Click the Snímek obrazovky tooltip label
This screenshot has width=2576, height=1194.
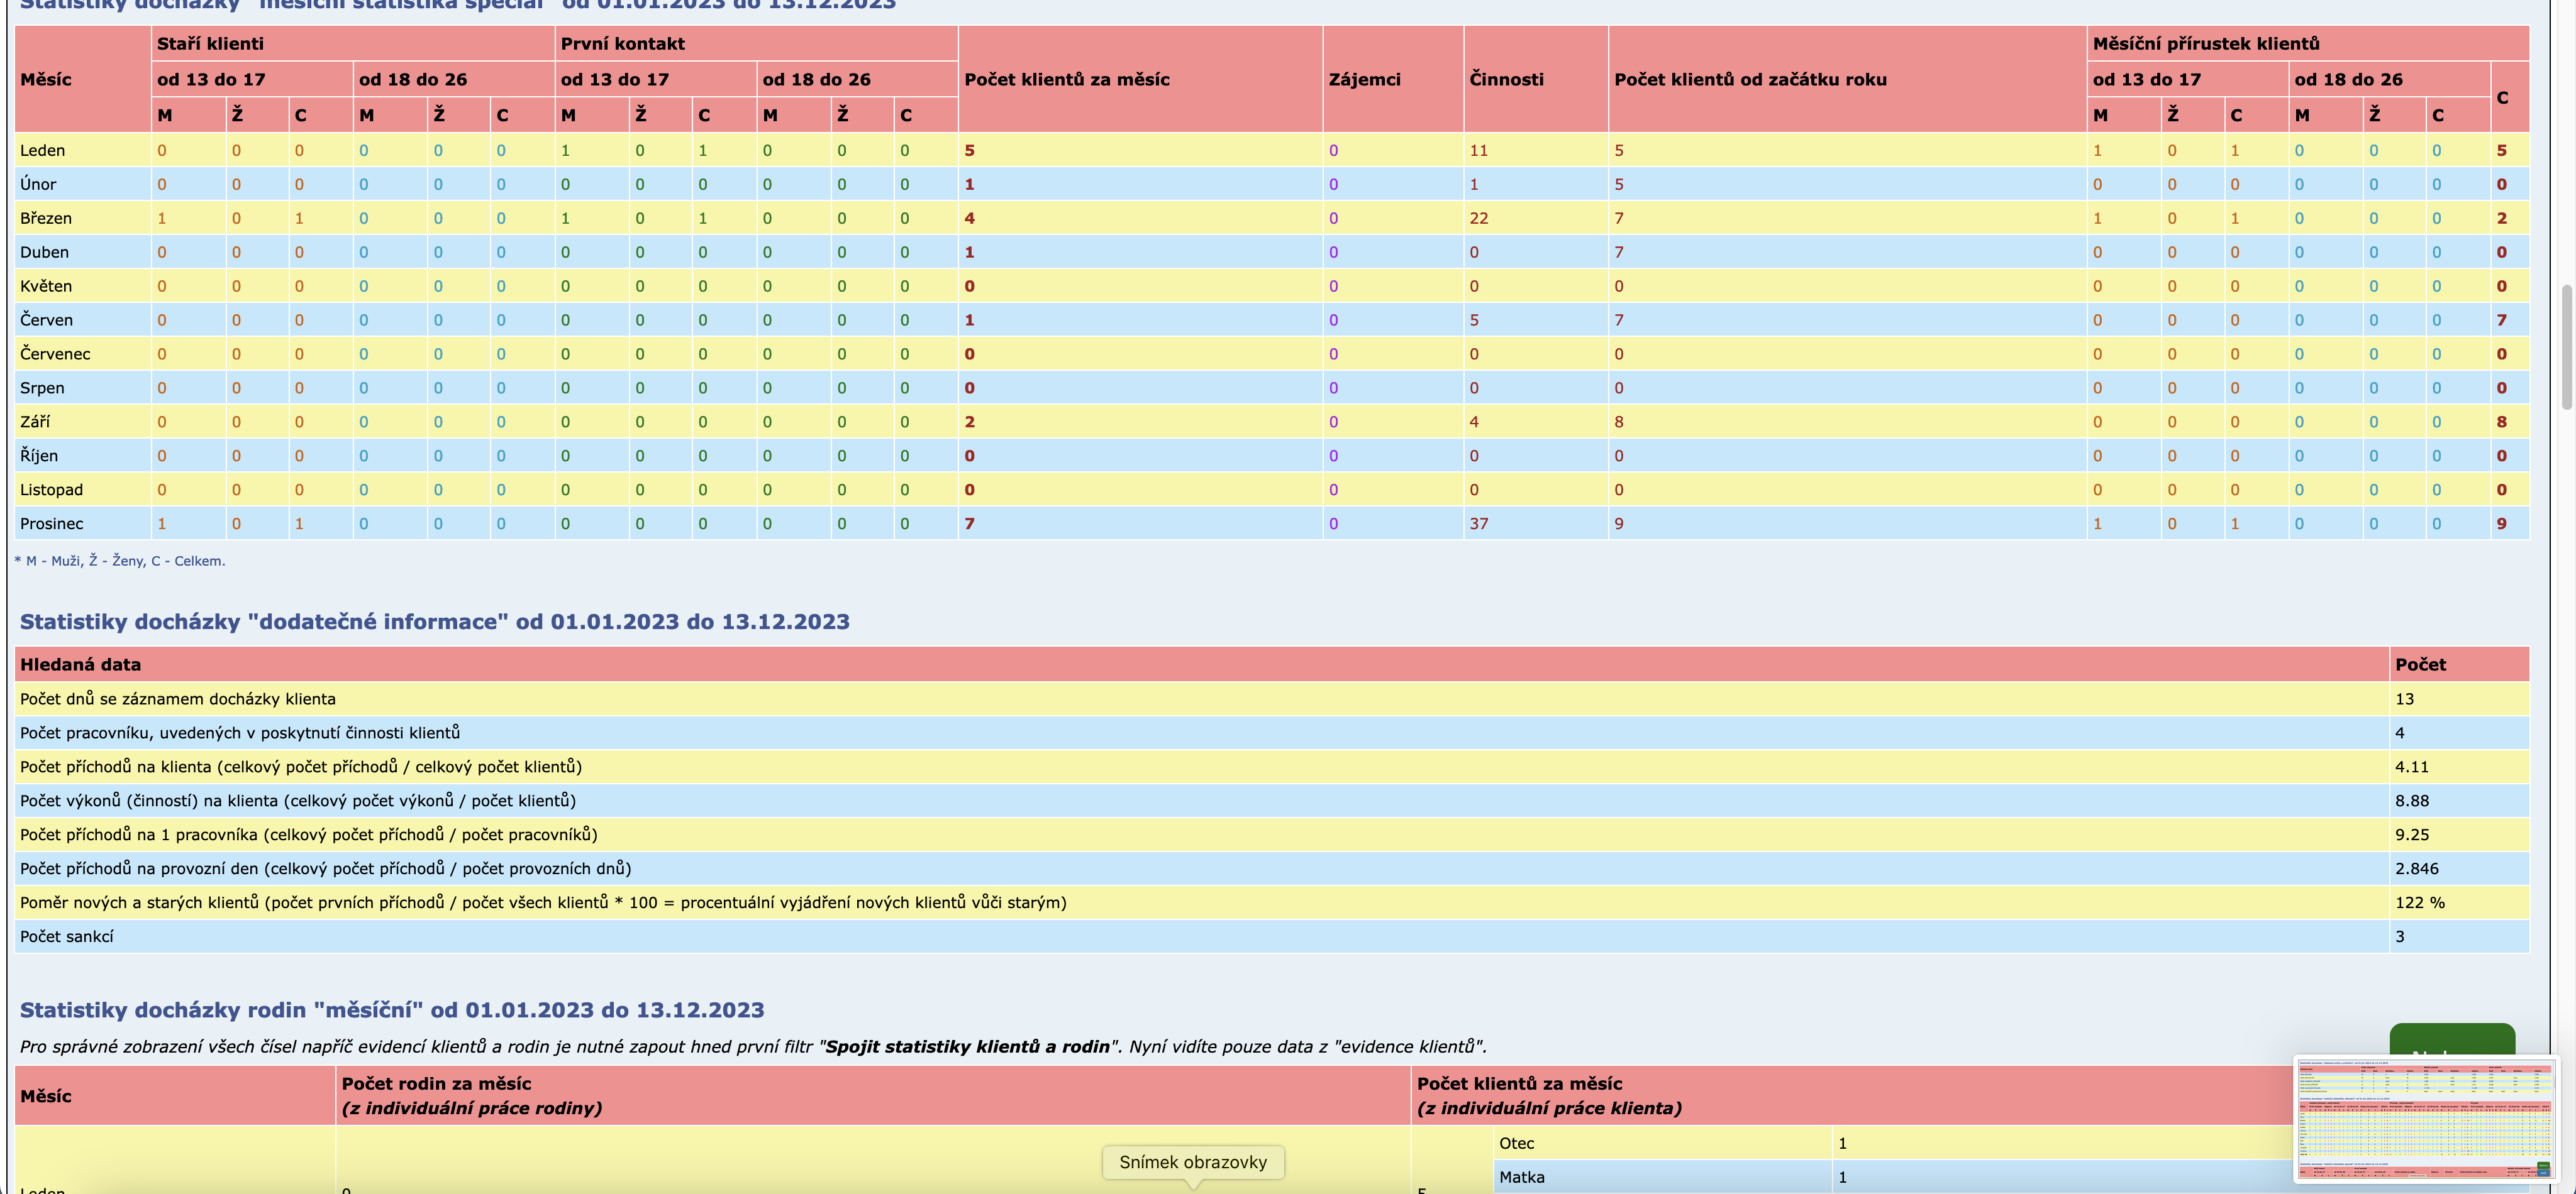tap(1192, 1162)
